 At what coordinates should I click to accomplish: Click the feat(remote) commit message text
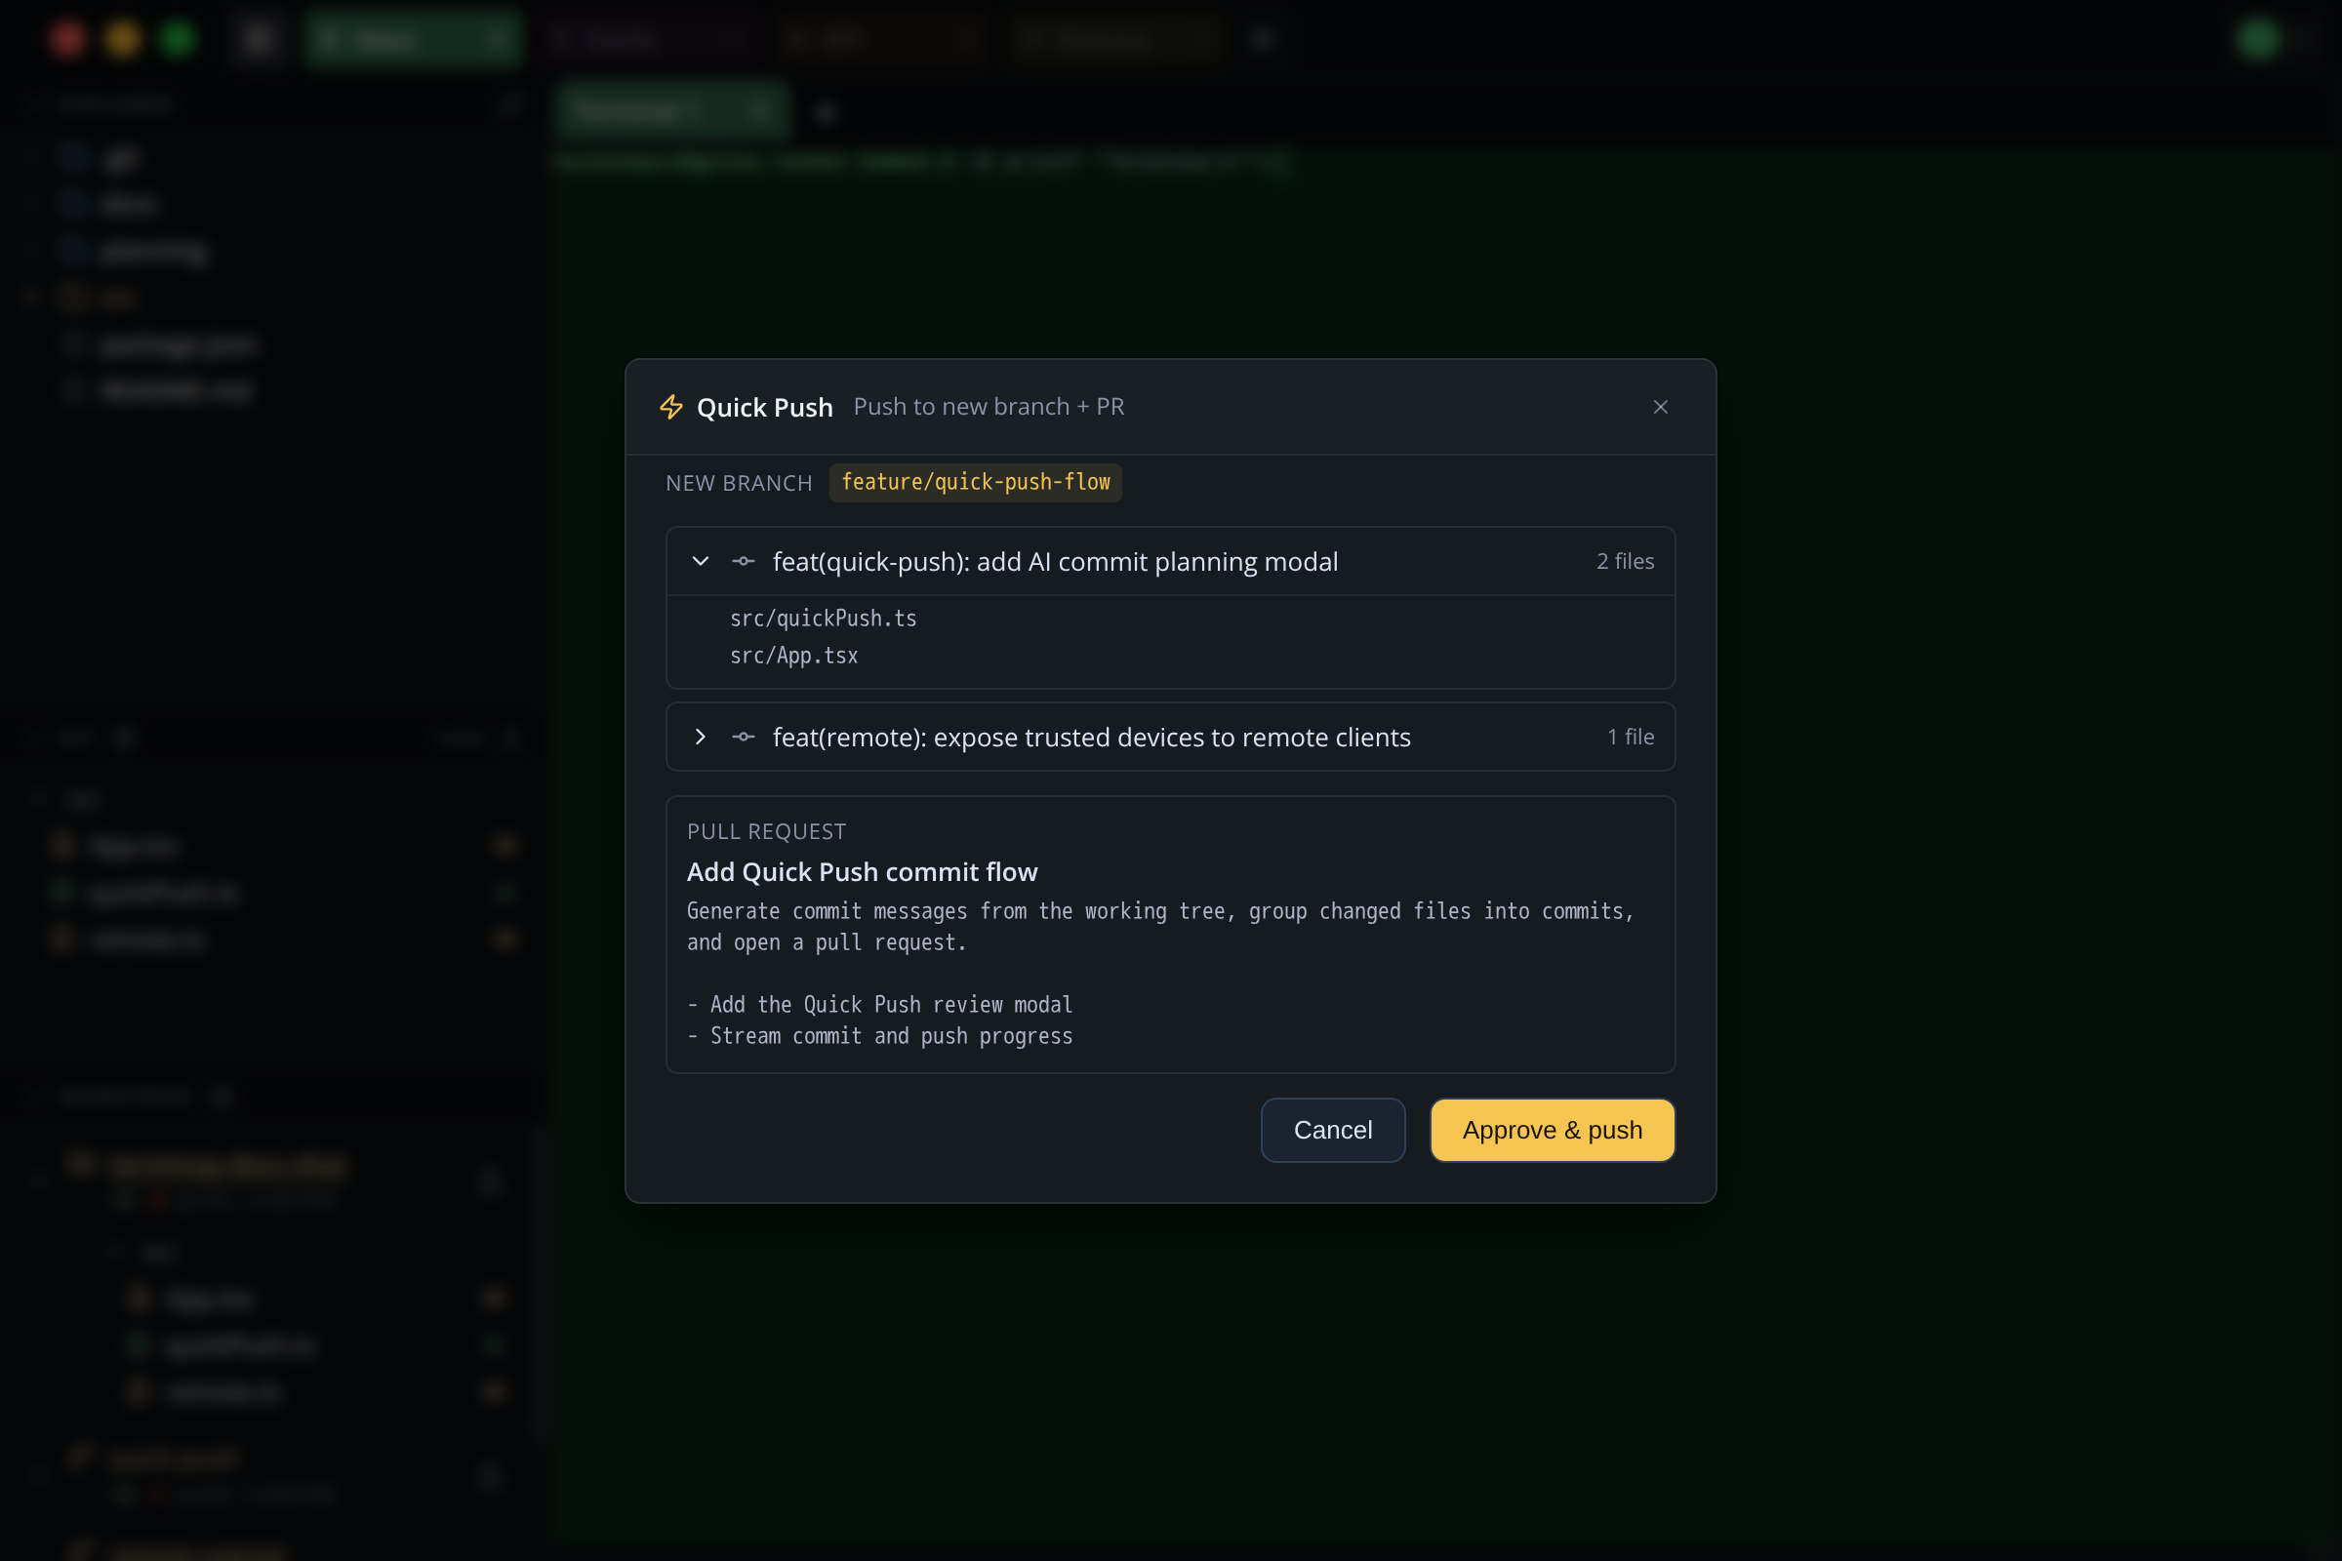coord(1091,737)
